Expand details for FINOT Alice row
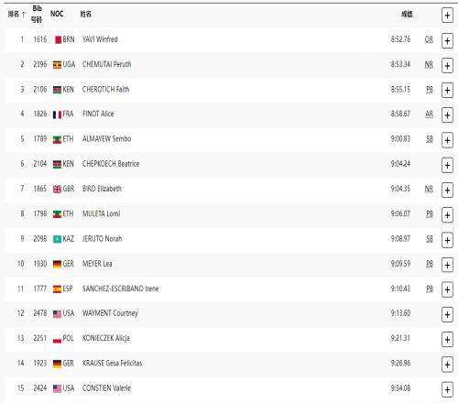 tap(447, 115)
